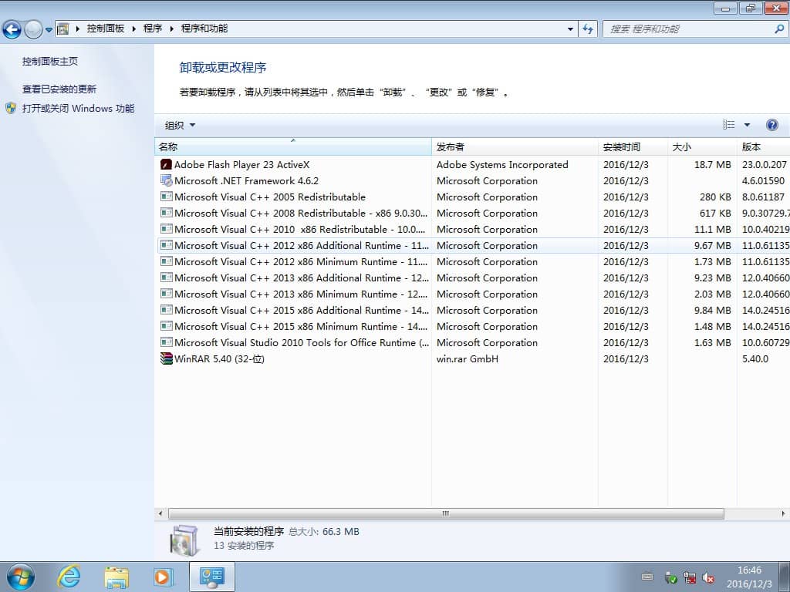Open 打开或关闭 Windows 功能 link
The height and width of the screenshot is (592, 790).
(x=78, y=108)
